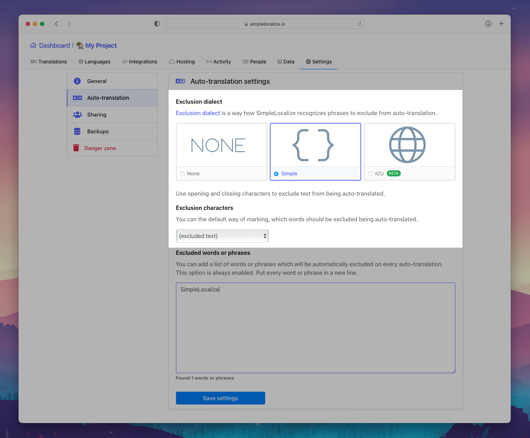Open the Data tab
The image size is (530, 438).
(x=286, y=62)
